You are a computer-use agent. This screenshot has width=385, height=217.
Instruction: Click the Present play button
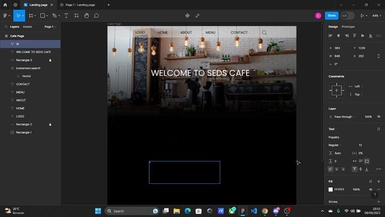point(362,16)
